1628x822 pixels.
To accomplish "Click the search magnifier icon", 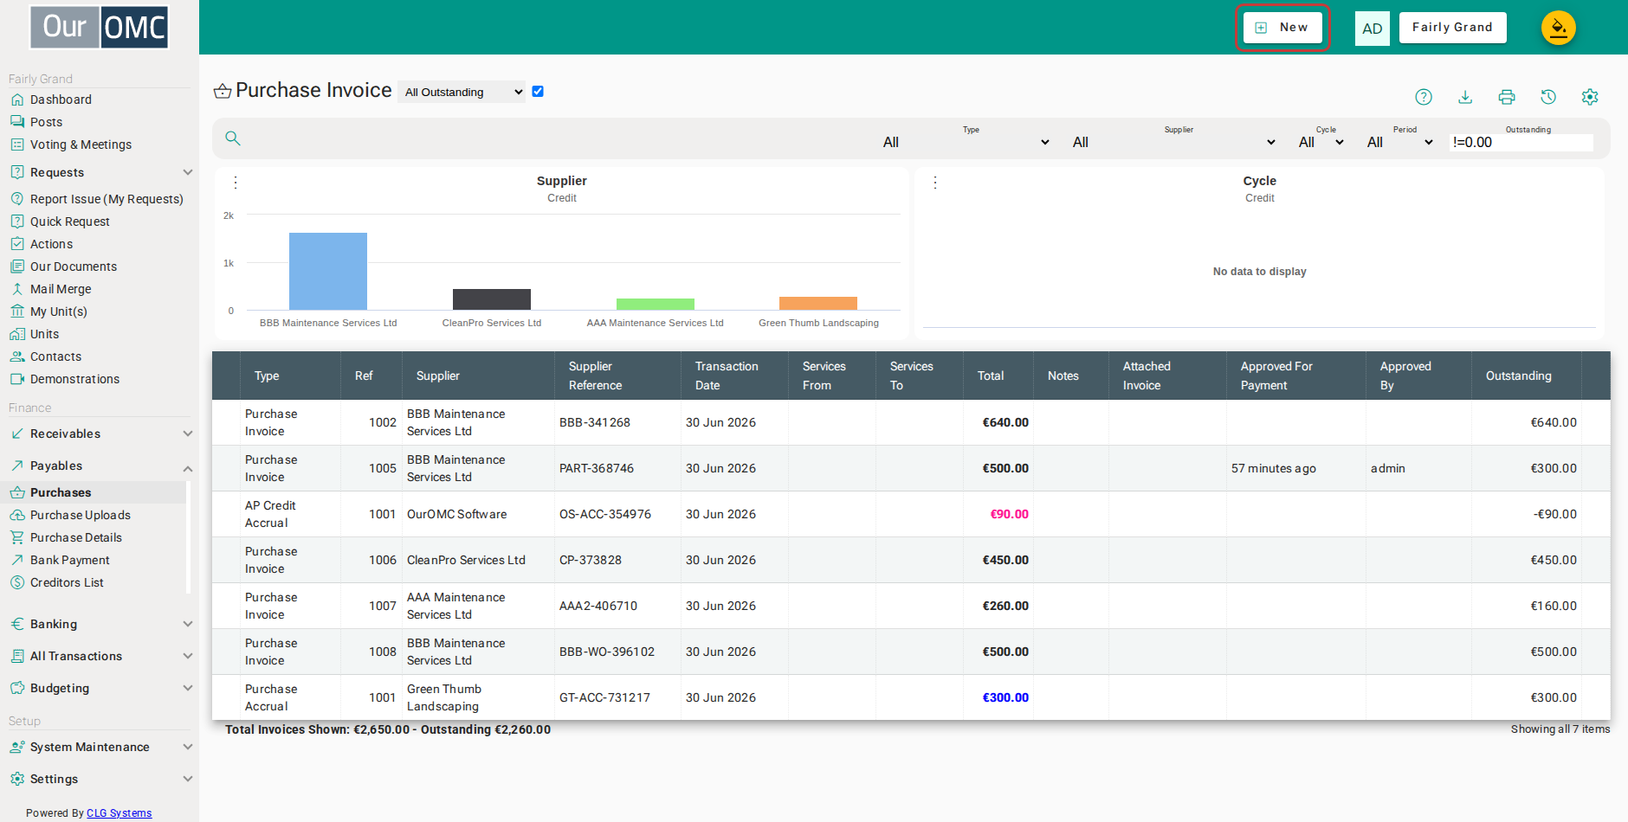I will (233, 138).
